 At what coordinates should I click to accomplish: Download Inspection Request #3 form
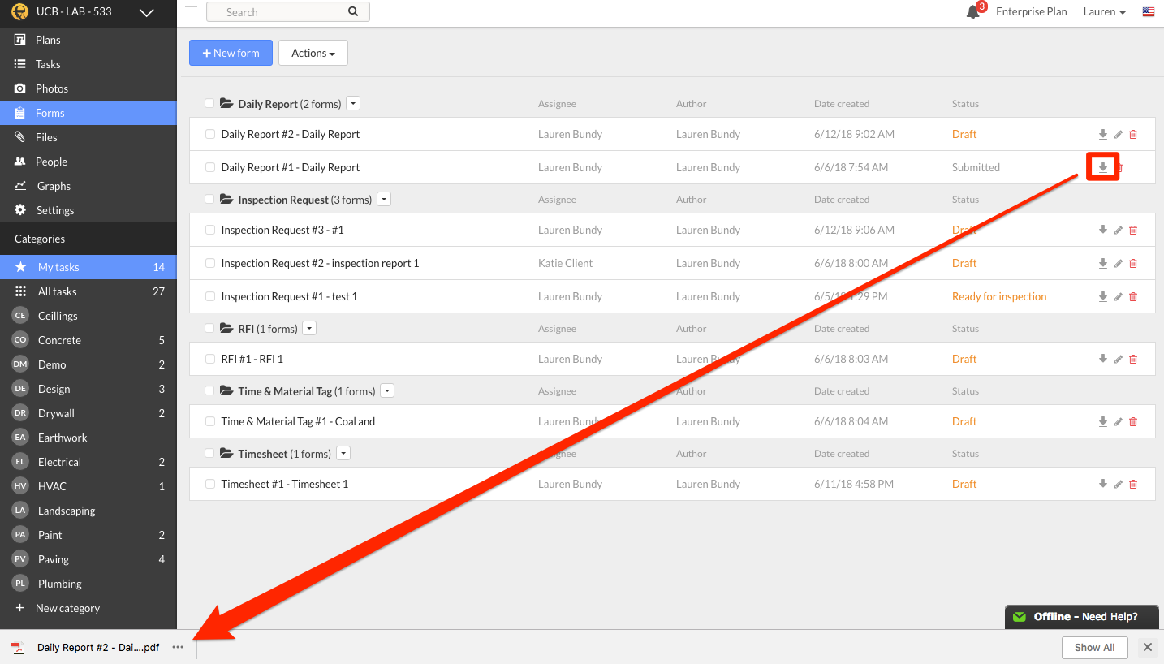point(1103,231)
